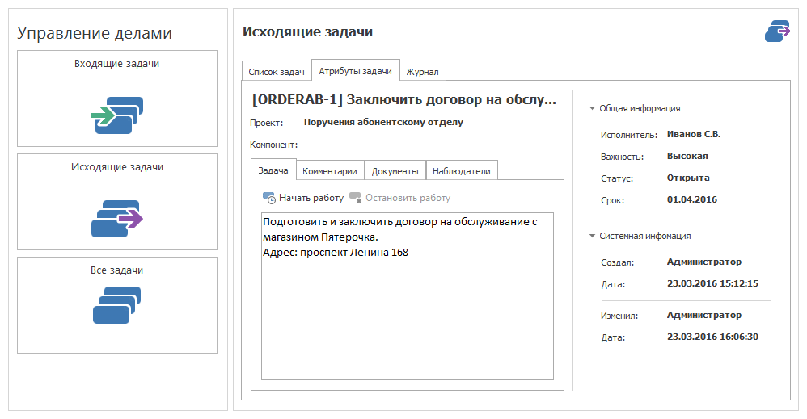Collapse the Системная инфомация section
Image resolution: width=807 pixels, height=419 pixels.
tap(592, 236)
